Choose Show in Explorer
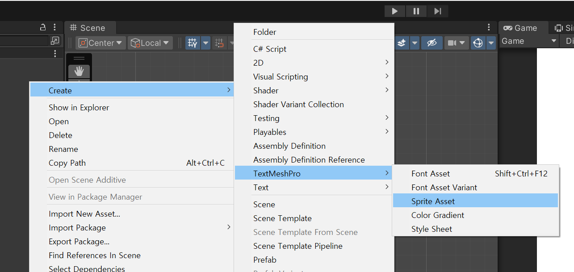The image size is (574, 272). pyautogui.click(x=132, y=107)
